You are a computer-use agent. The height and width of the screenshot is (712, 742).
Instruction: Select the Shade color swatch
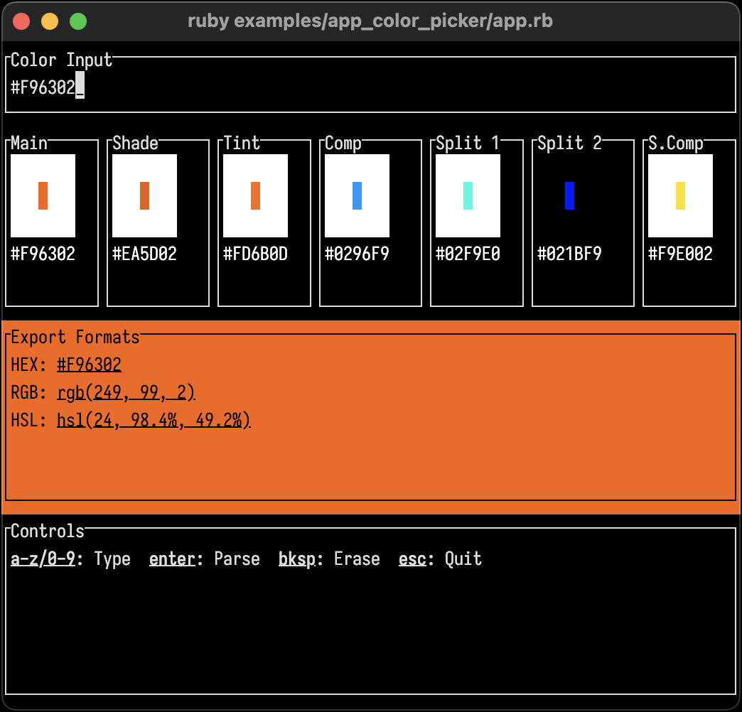pos(145,195)
